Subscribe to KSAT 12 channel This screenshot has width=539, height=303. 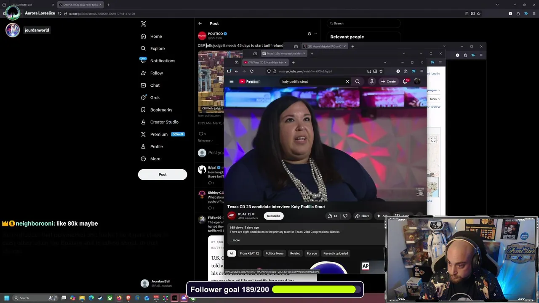(x=273, y=216)
